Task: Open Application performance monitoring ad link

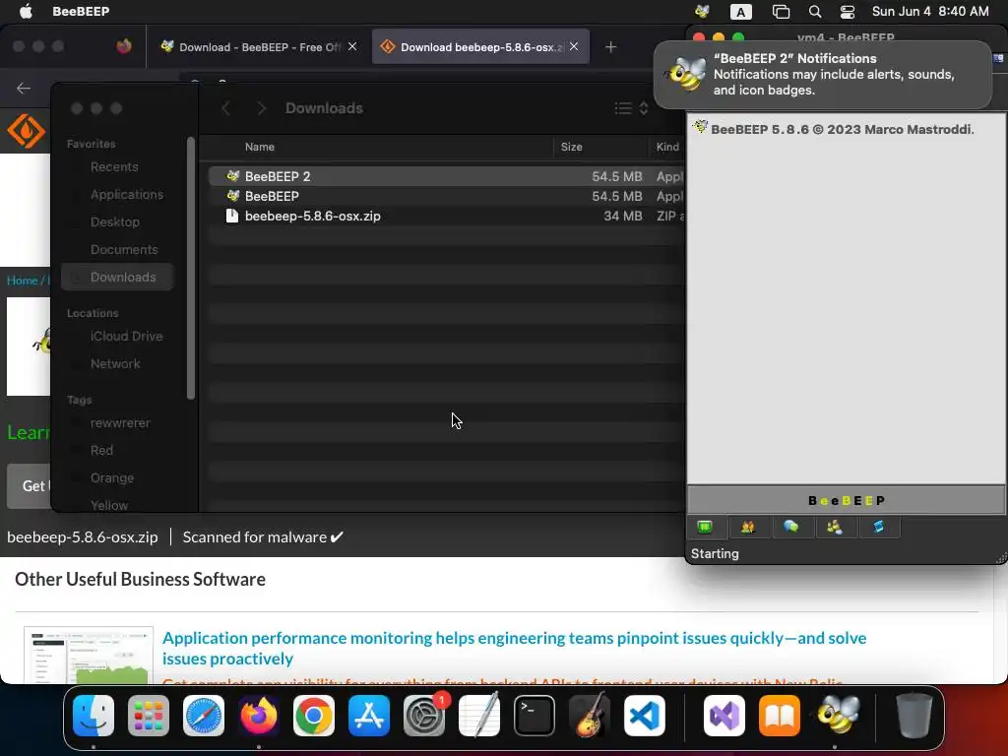Action: [514, 648]
